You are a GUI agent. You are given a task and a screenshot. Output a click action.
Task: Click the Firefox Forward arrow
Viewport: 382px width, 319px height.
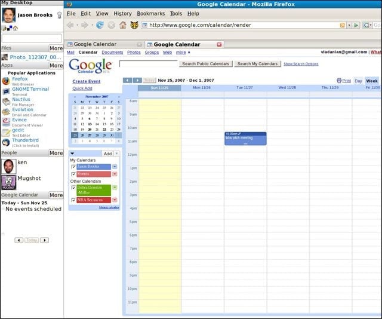pyautogui.click(x=85, y=25)
